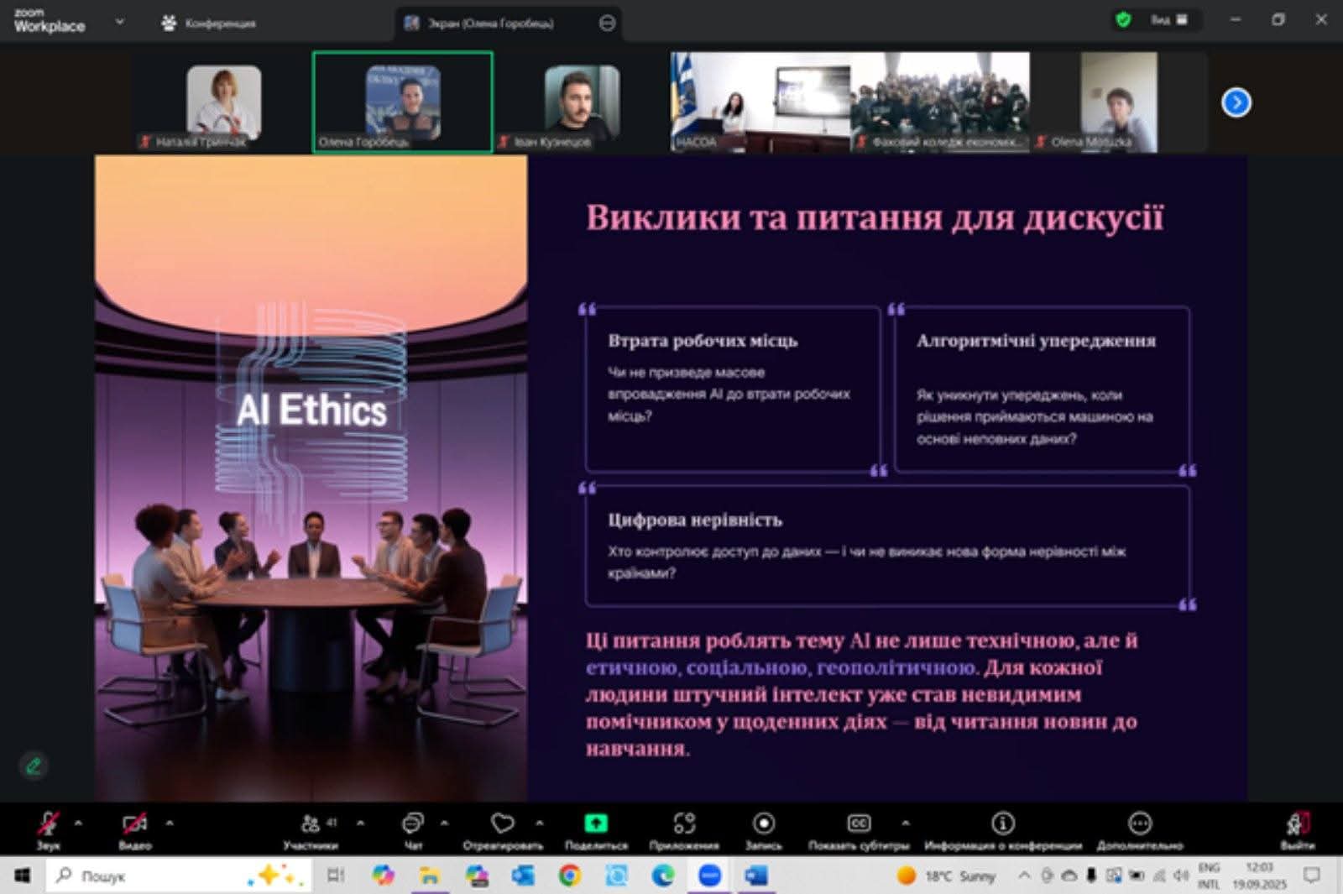Show next participants with blue arrow
Image resolution: width=1343 pixels, height=894 pixels.
tap(1236, 102)
